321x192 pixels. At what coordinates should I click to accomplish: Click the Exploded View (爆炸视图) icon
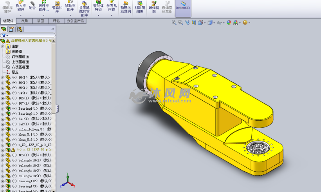pyautogui.click(x=154, y=7)
